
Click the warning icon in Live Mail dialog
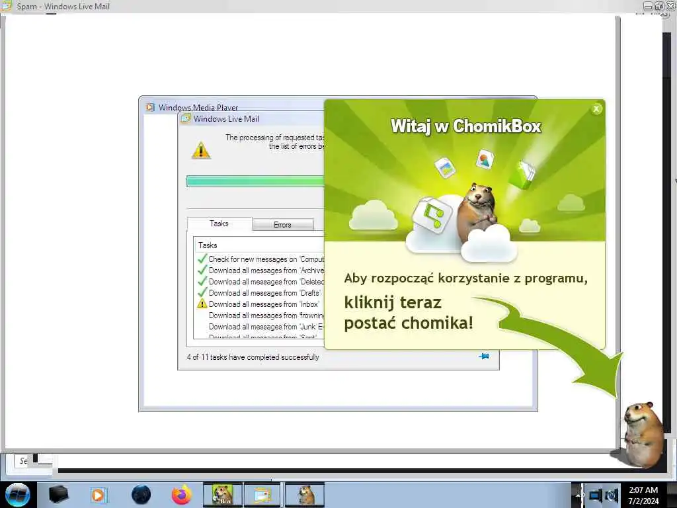(201, 150)
